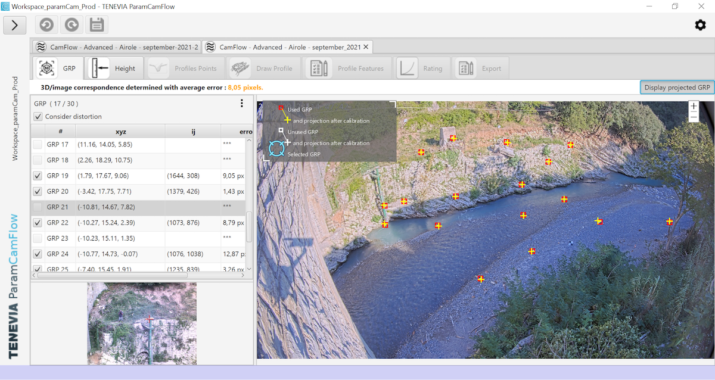
Task: Uncheck the GRP 19 checkbox
Action: point(38,176)
